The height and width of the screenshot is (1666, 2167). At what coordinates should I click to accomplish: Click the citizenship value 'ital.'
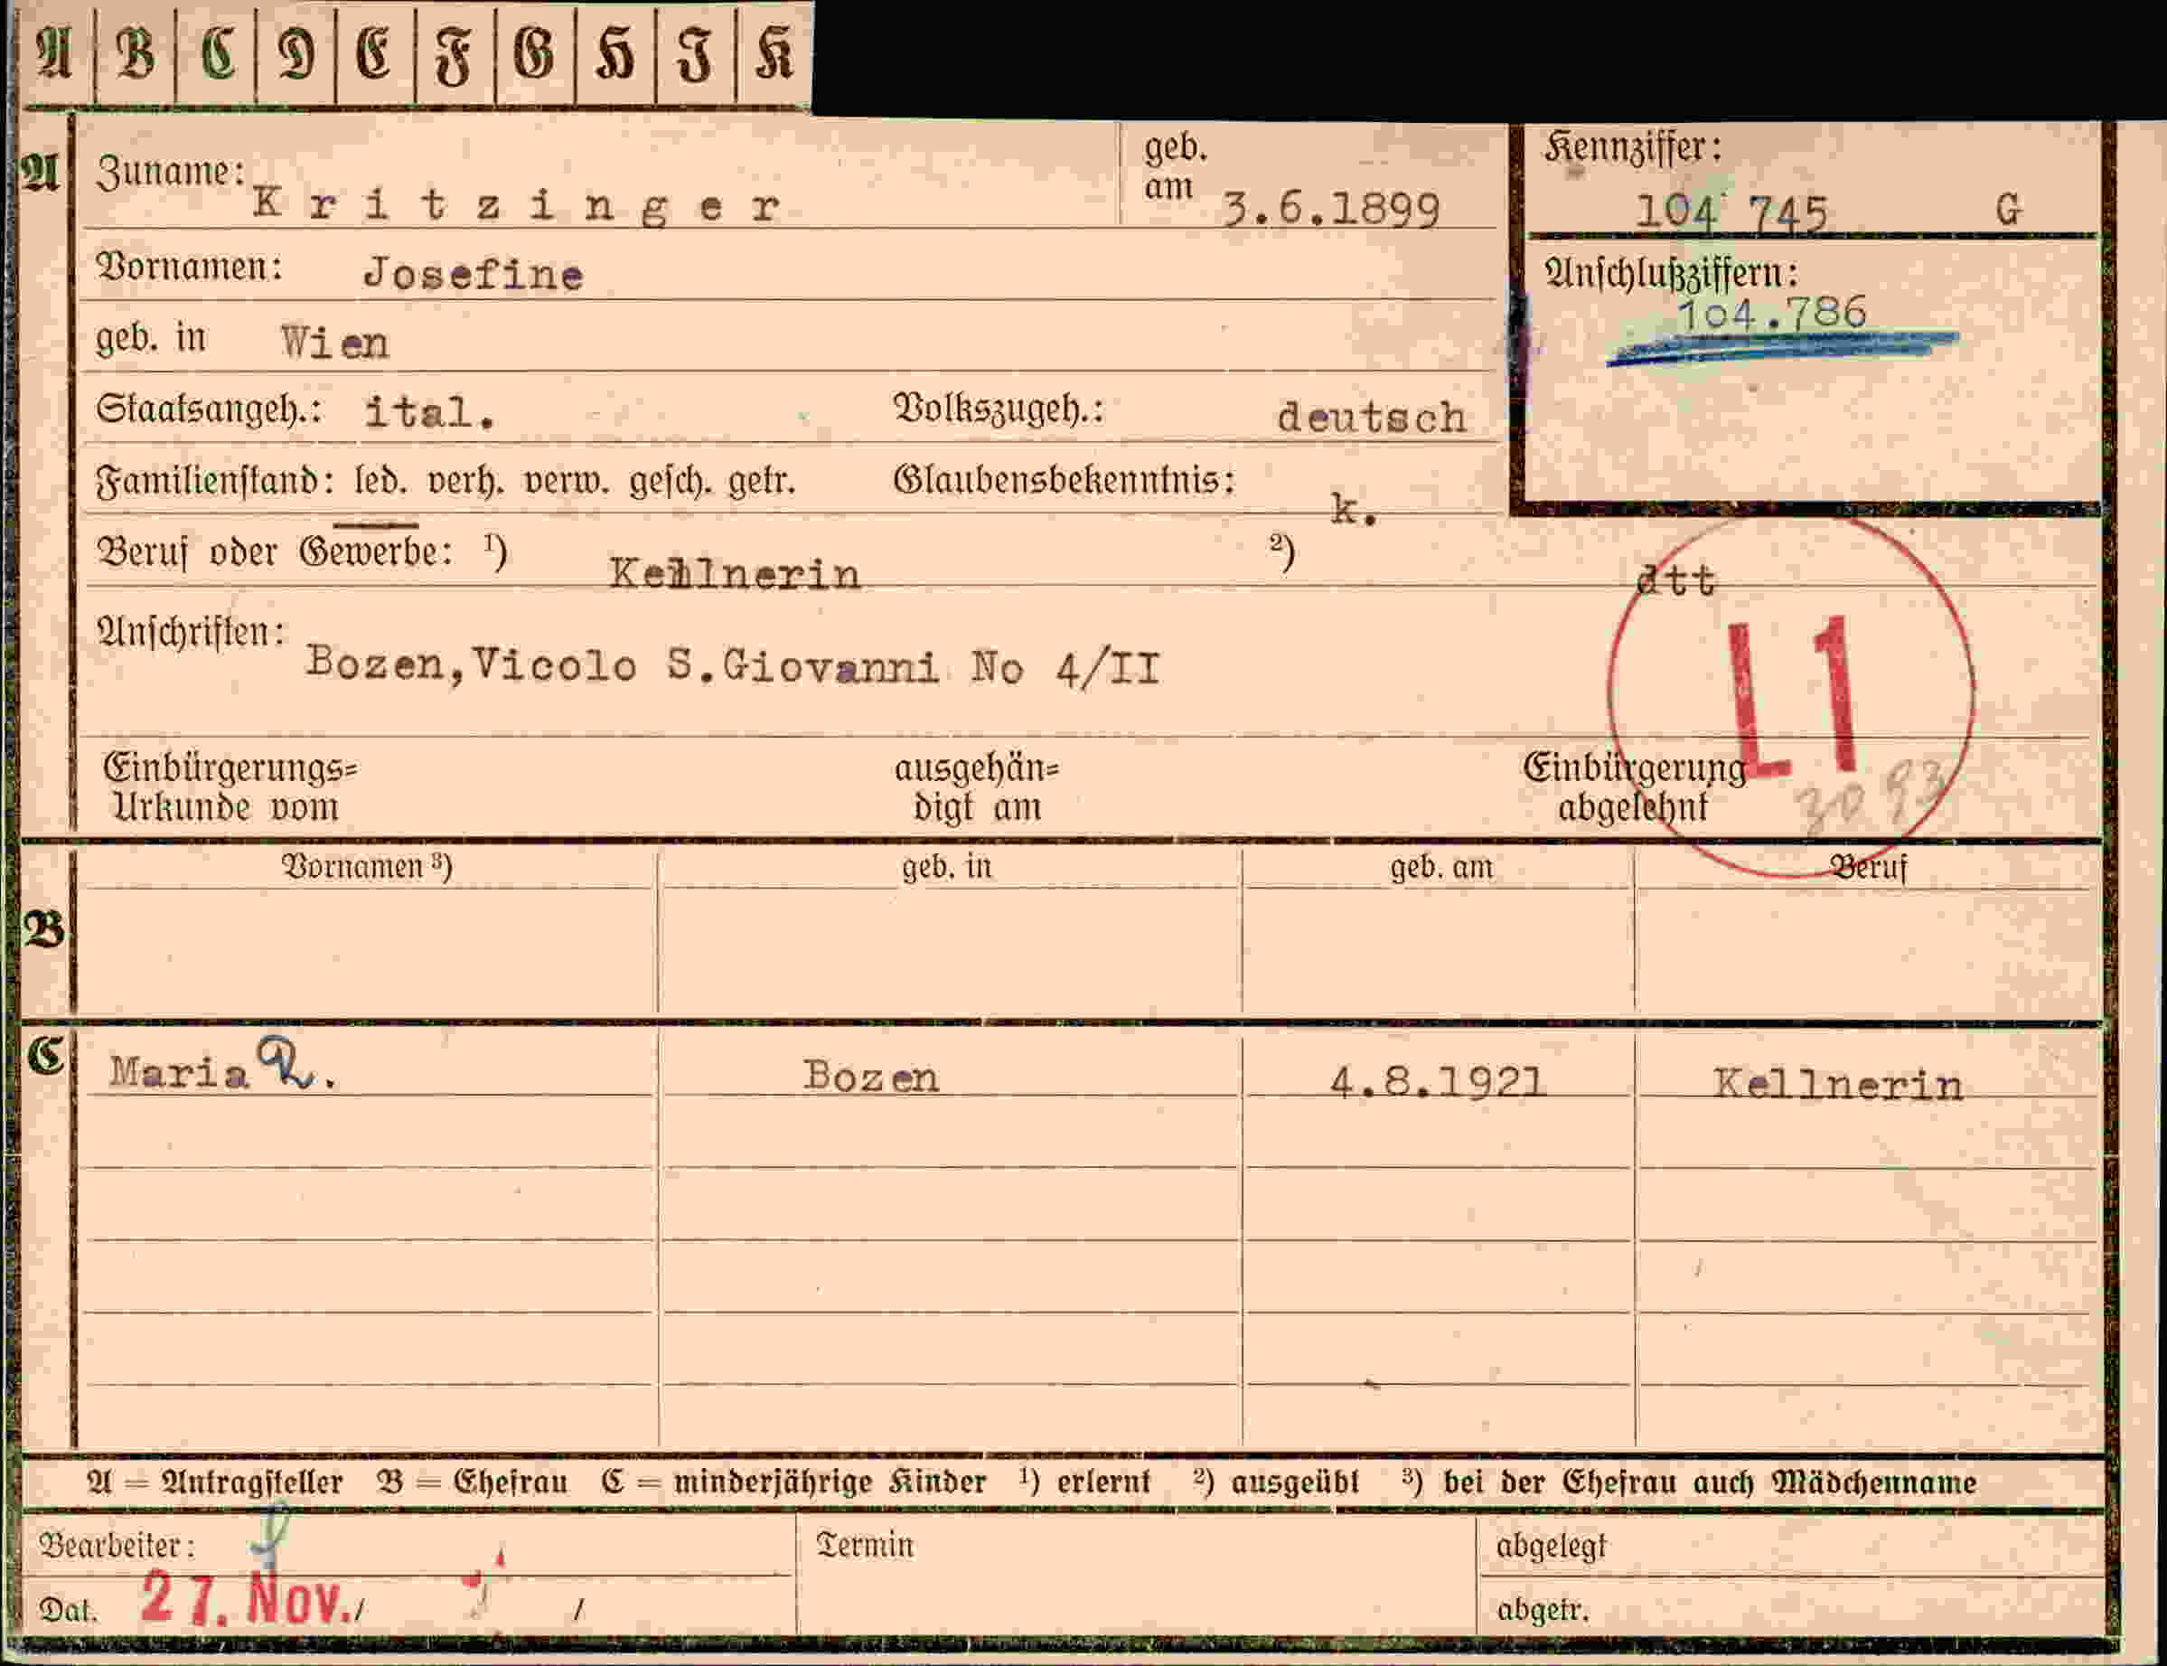(x=430, y=411)
